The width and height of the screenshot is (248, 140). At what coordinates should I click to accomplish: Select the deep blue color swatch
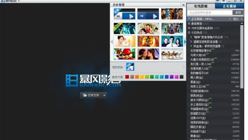click(x=167, y=77)
